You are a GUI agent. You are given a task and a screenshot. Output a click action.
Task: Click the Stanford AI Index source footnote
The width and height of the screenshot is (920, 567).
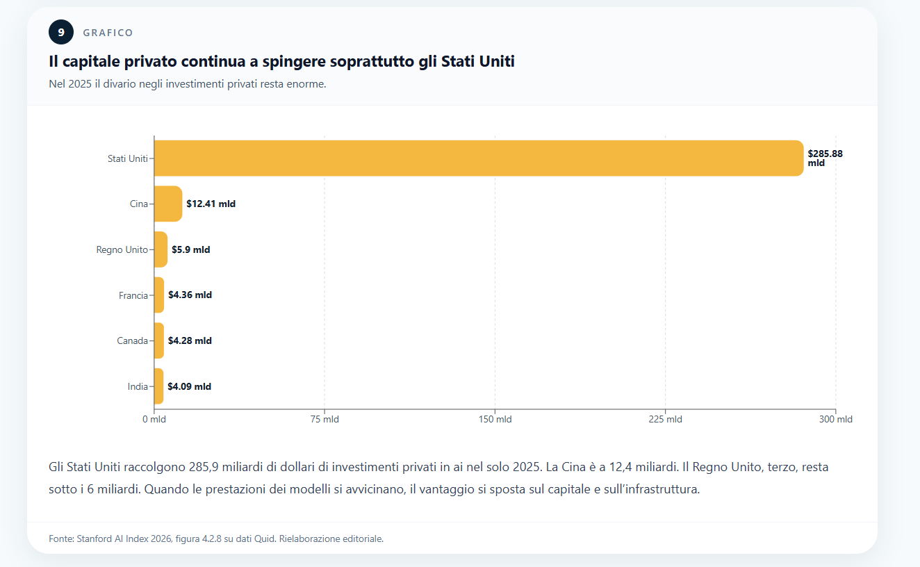(x=216, y=539)
